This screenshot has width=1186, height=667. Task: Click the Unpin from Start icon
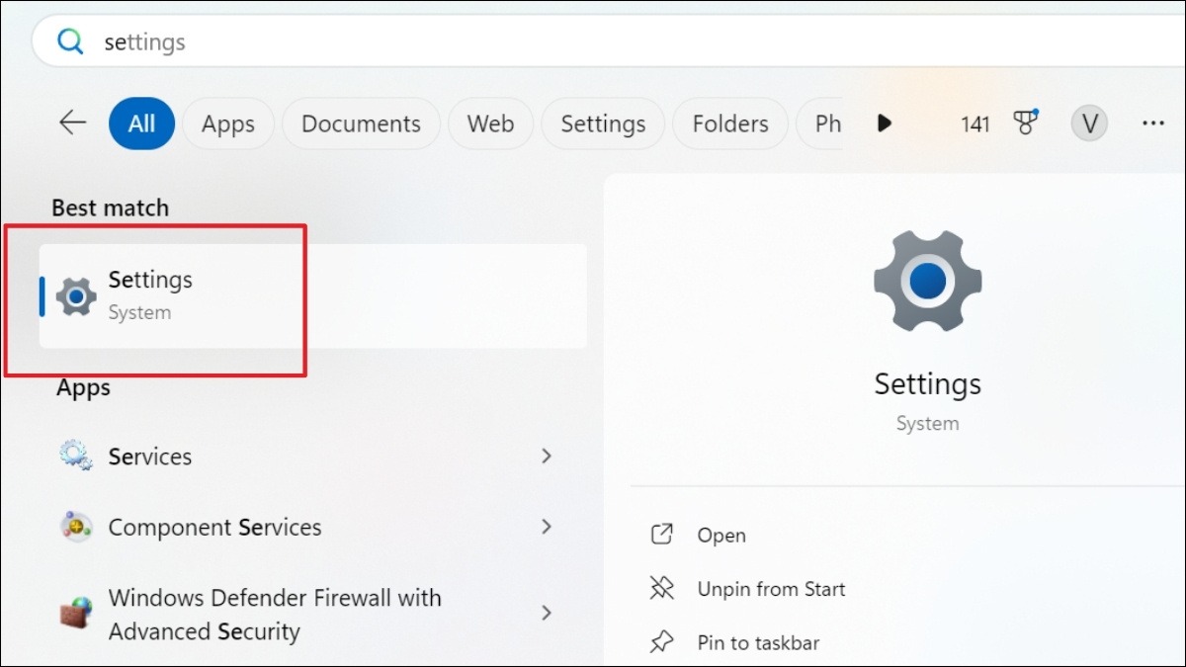pos(661,589)
